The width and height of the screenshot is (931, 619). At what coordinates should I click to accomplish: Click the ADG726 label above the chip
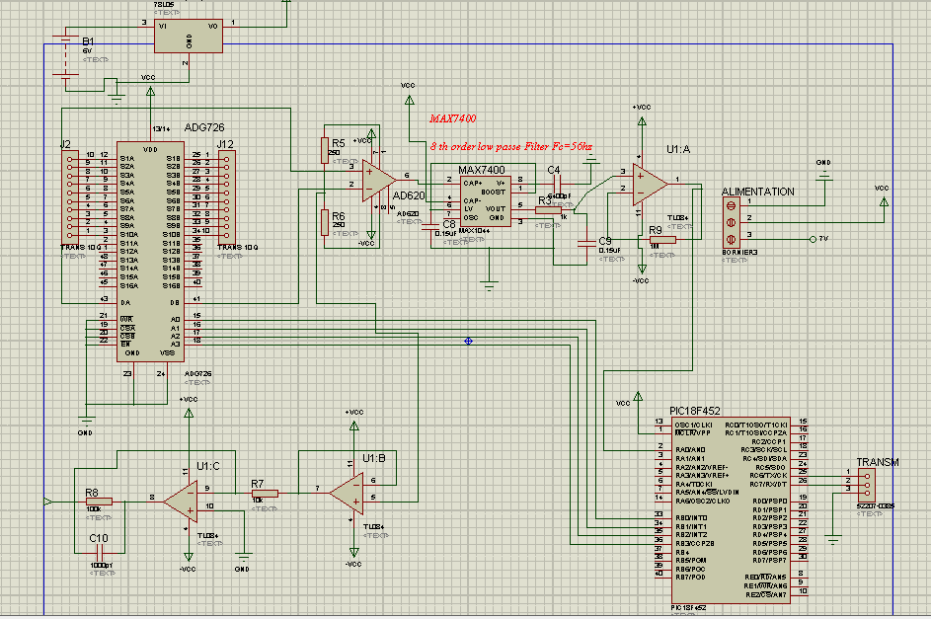204,127
